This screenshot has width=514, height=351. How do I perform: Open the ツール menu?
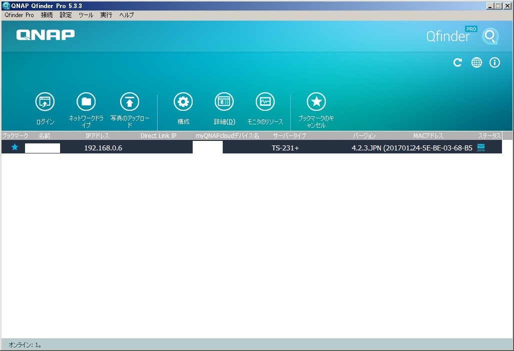point(86,15)
